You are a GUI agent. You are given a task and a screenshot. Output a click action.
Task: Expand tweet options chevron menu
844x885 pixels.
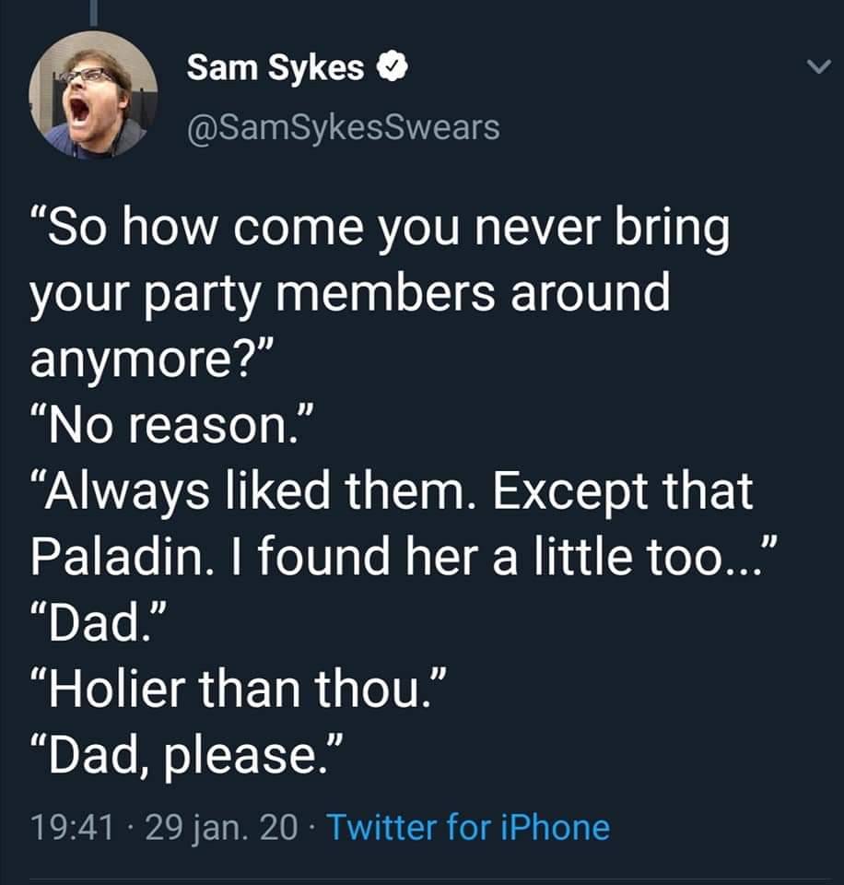pyautogui.click(x=818, y=66)
